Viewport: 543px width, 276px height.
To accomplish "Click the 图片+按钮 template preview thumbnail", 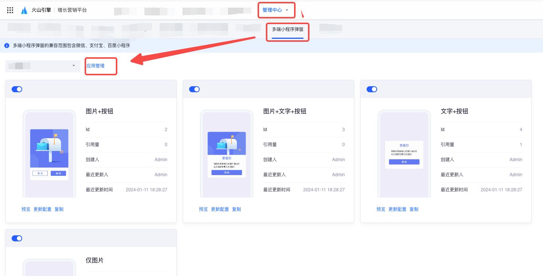I will 49,154.
